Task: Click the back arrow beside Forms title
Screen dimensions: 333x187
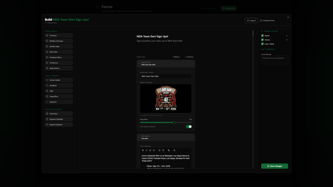Action: 97,7
